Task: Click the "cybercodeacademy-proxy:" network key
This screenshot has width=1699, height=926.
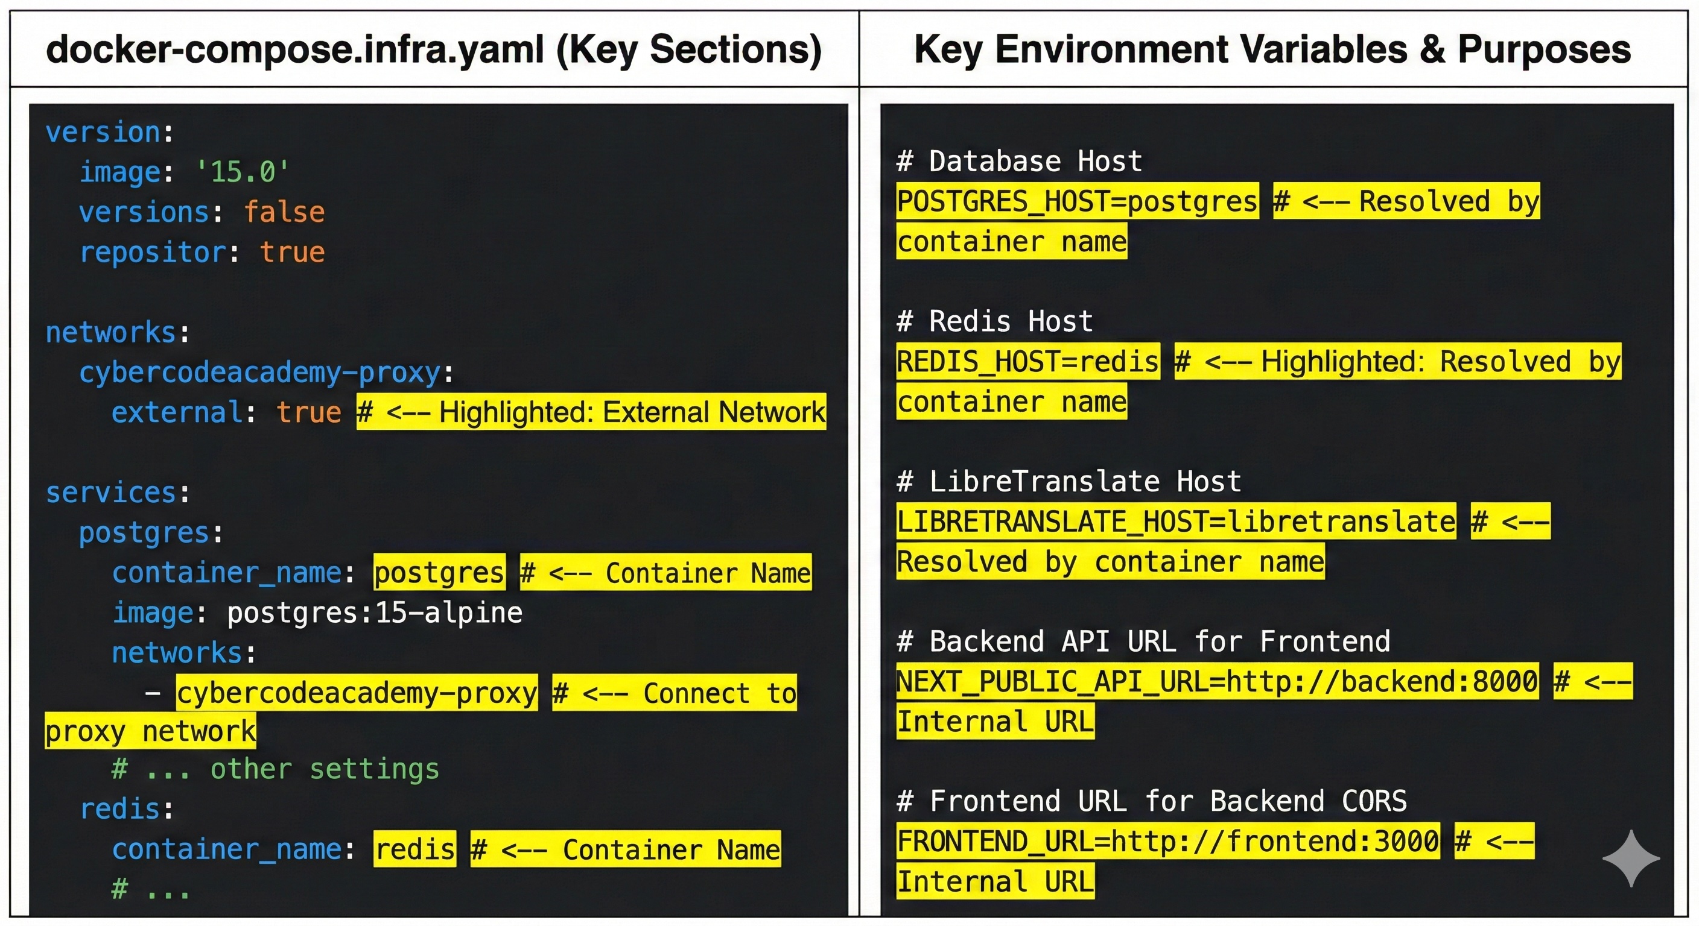Action: tap(267, 373)
